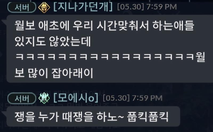Click the [05.30] date beside 모에시o
Image resolution: width=213 pixels, height=132 pixels.
click(116, 98)
